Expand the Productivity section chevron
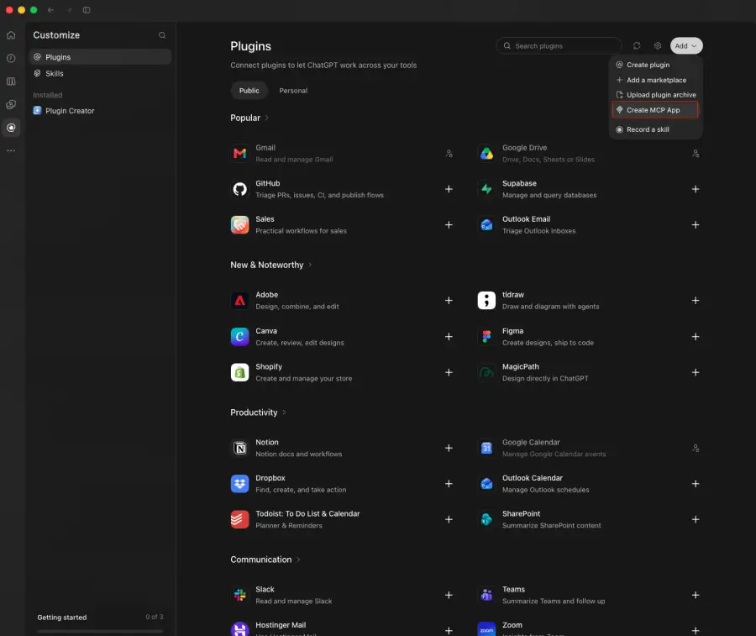This screenshot has width=756, height=636. point(284,413)
